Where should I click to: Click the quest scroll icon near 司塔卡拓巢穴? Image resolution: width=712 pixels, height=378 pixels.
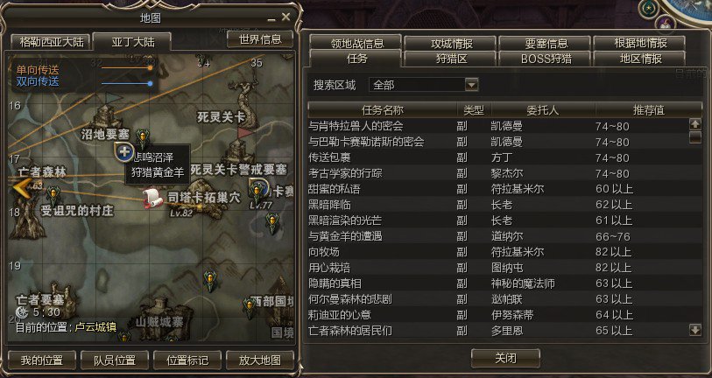click(x=152, y=199)
